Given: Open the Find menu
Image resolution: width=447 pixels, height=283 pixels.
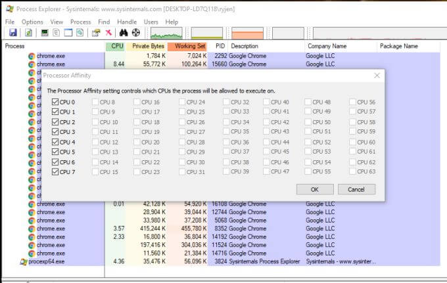Looking at the screenshot, I should [x=104, y=22].
